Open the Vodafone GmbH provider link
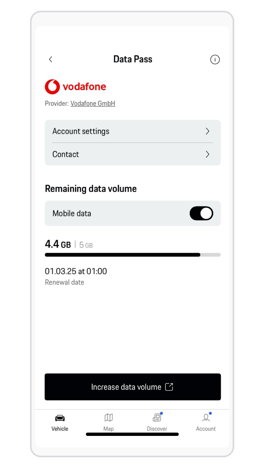Screen dimensions: 263x468 pyautogui.click(x=93, y=104)
